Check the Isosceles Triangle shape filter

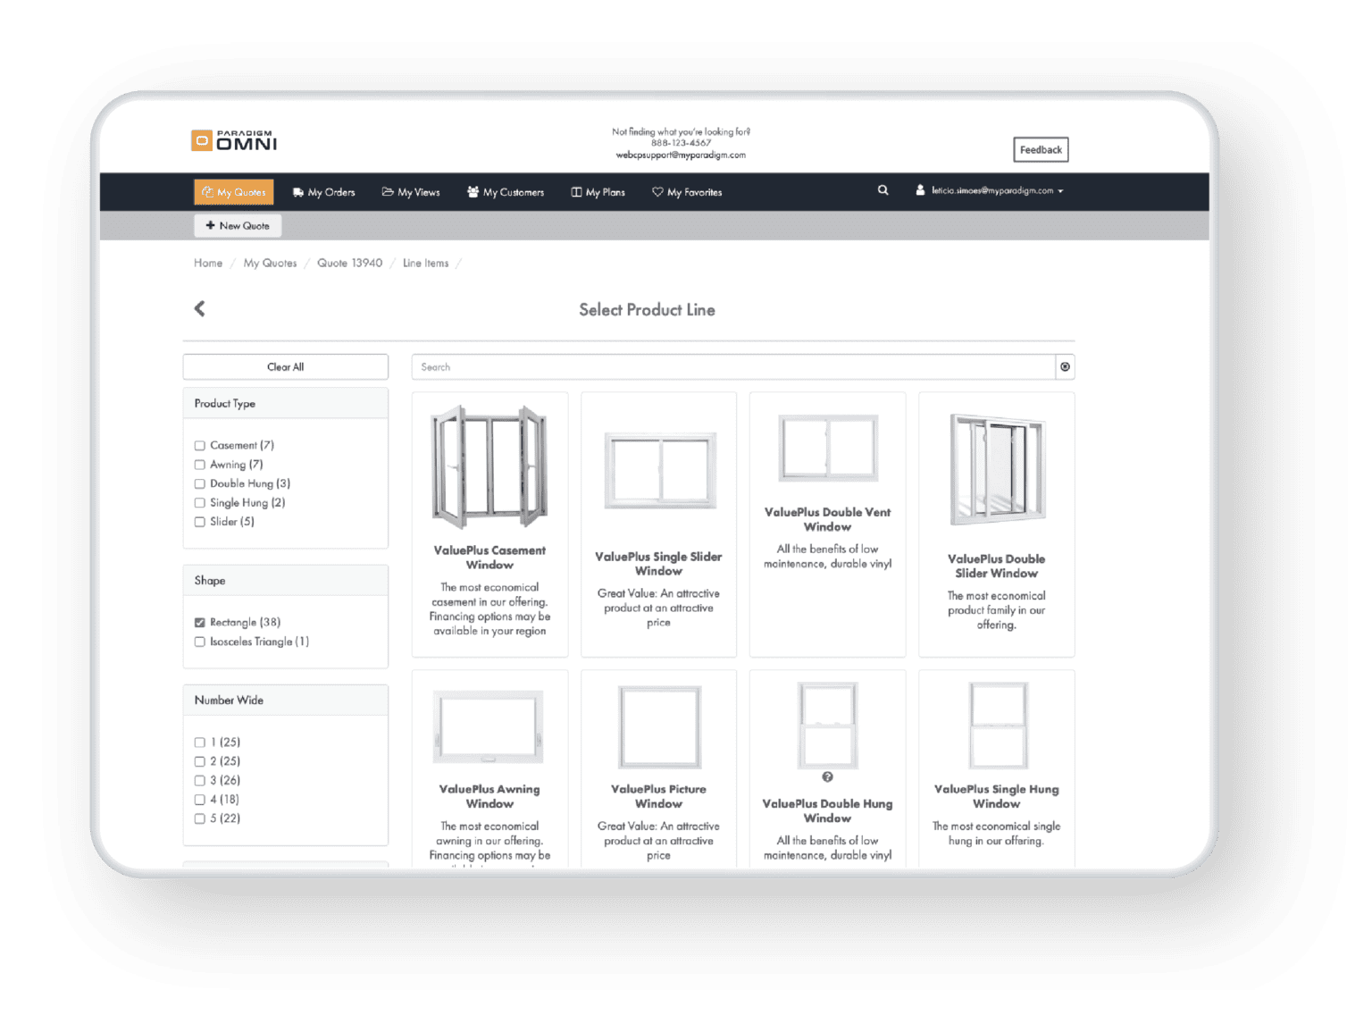pos(200,642)
